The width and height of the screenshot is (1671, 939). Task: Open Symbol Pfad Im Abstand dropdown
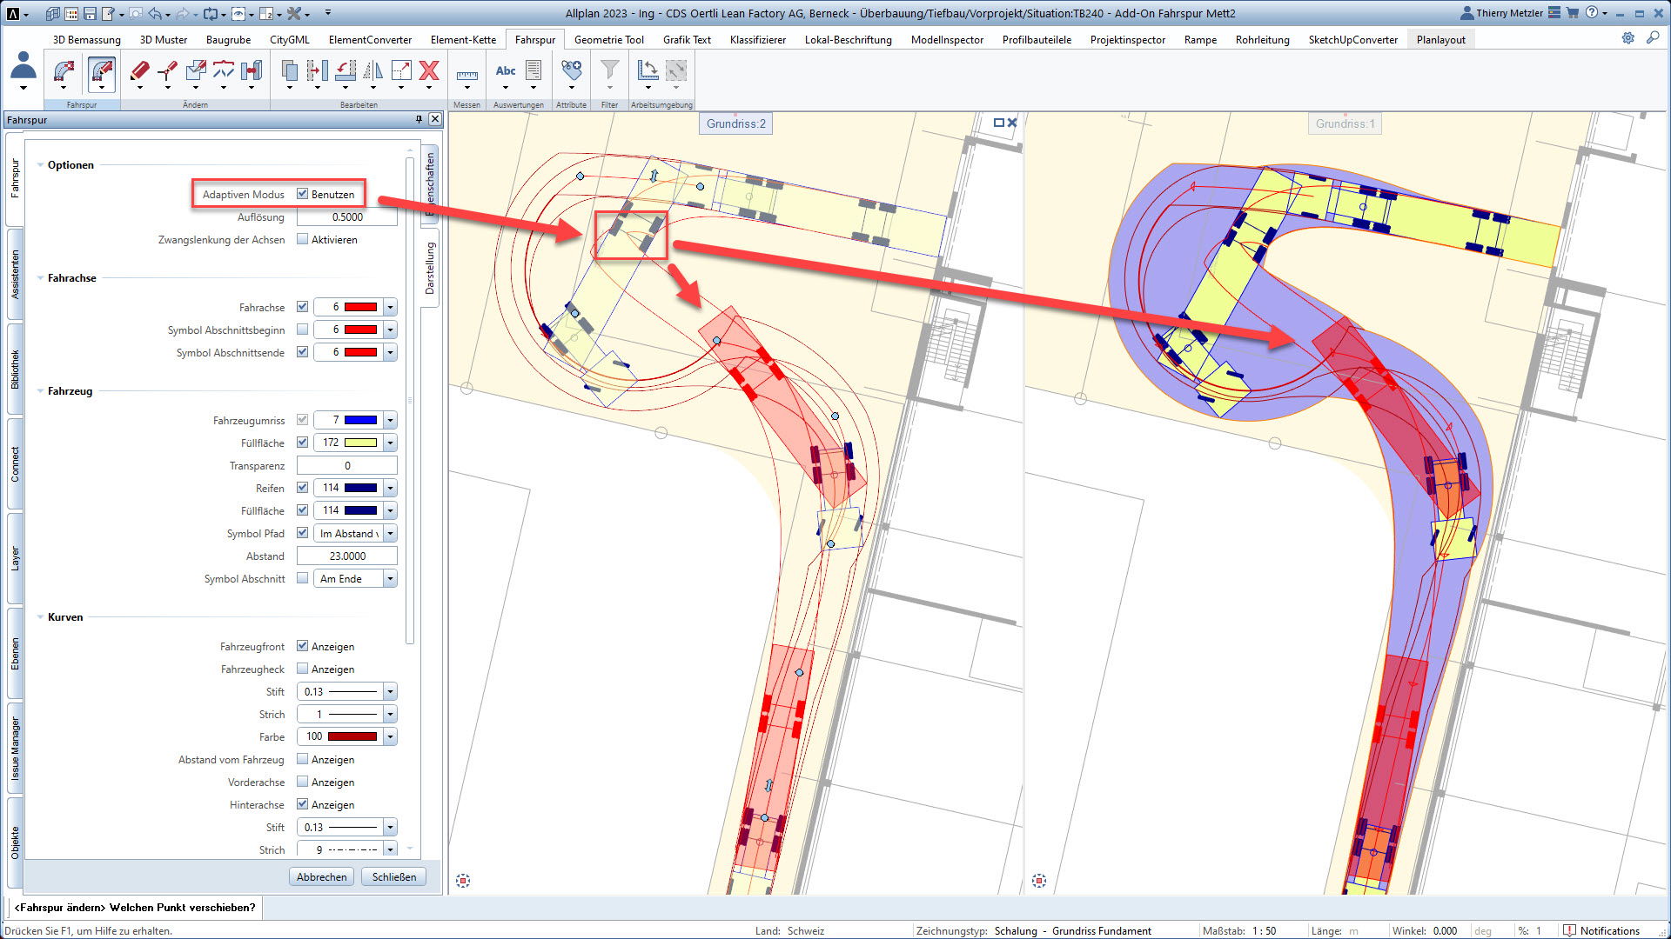pyautogui.click(x=389, y=533)
